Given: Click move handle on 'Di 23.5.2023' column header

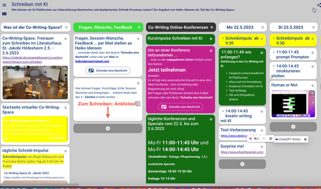Looking at the screenshot, I should pyautogui.click(x=313, y=27).
